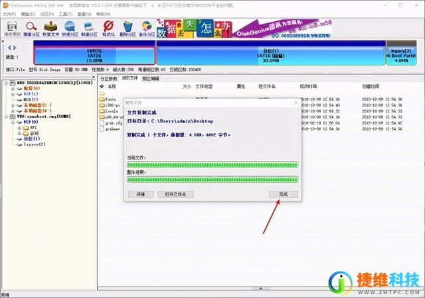Select the EFI folder in the tree
Viewport: 425px width, 298px height.
coord(32,128)
